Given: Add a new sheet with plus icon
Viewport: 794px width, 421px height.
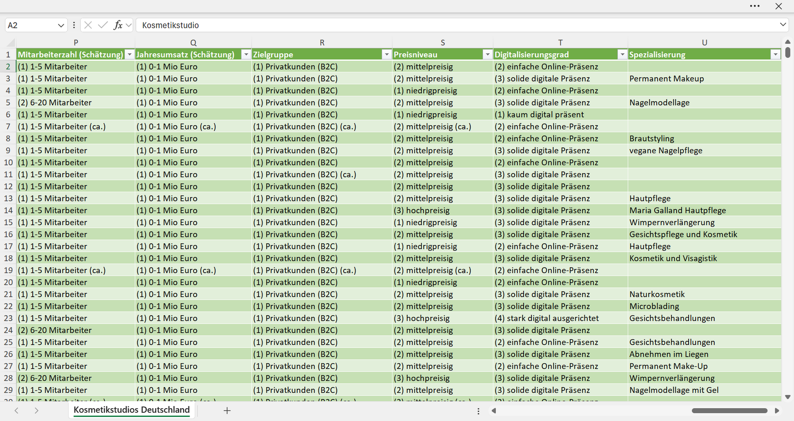Looking at the screenshot, I should [227, 410].
